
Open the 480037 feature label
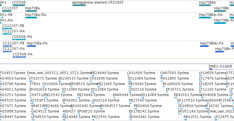[x=69, y=111]
